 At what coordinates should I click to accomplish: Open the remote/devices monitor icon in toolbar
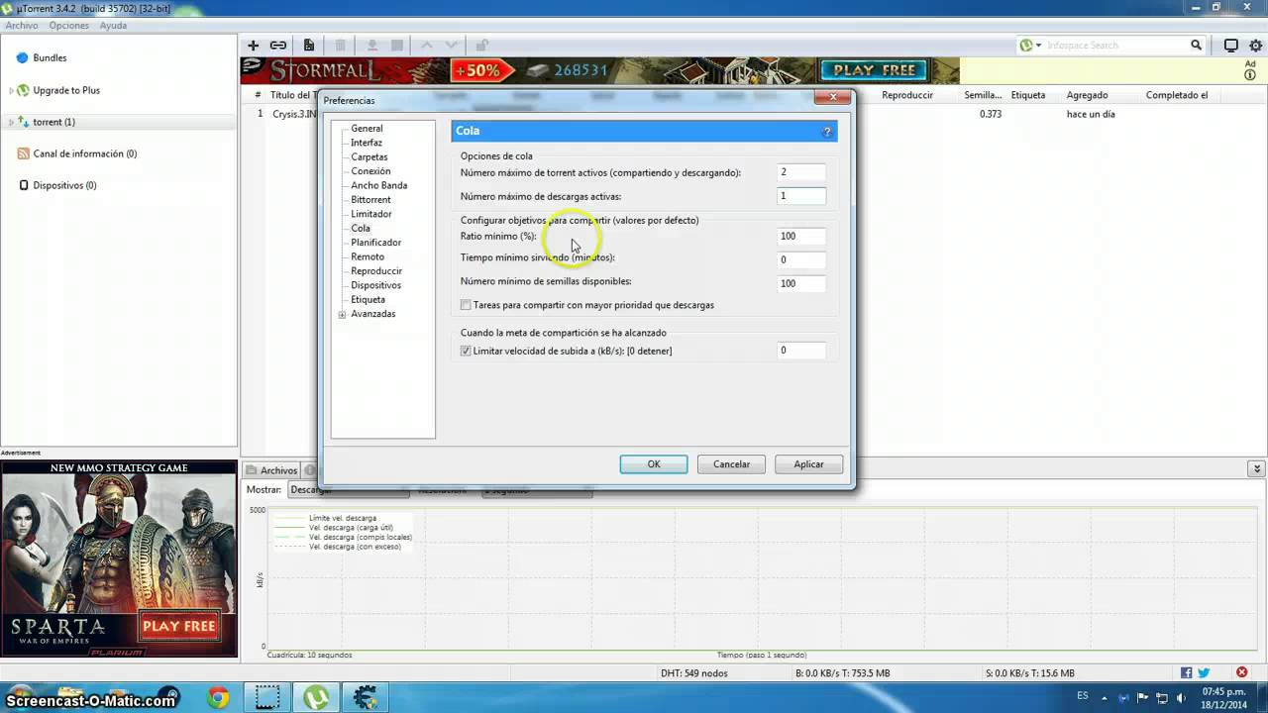(x=1231, y=46)
